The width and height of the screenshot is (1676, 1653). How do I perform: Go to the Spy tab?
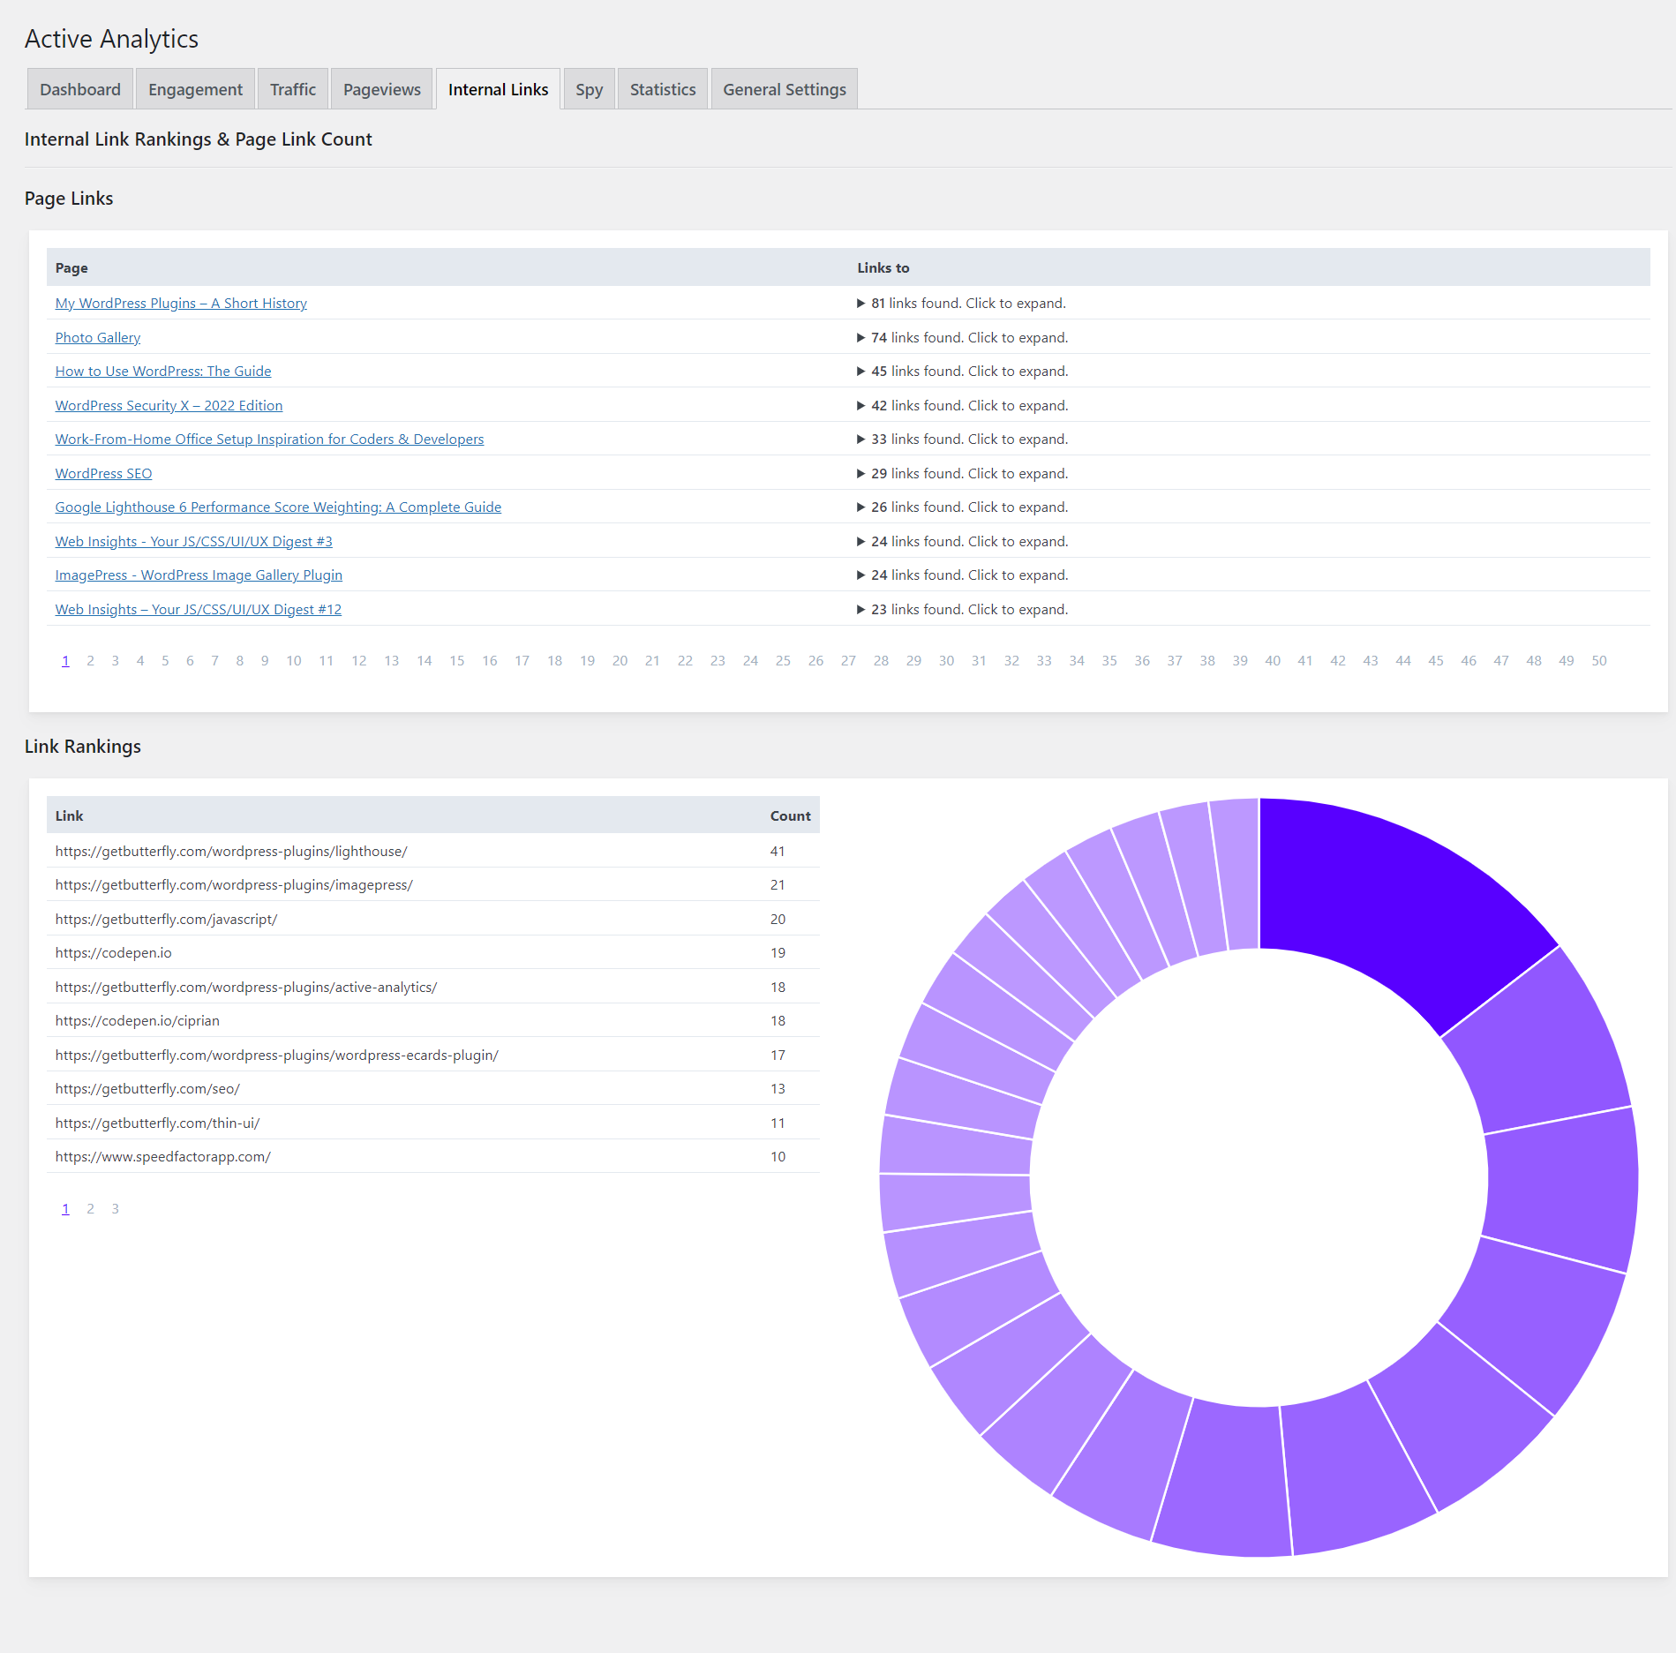[x=589, y=89]
